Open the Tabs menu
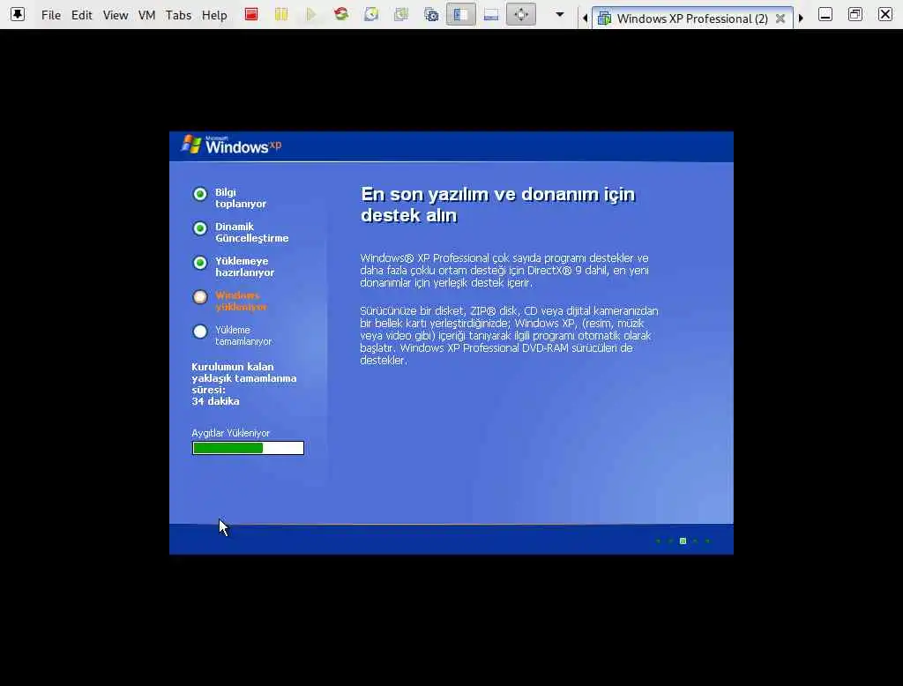This screenshot has height=686, width=903. tap(178, 15)
